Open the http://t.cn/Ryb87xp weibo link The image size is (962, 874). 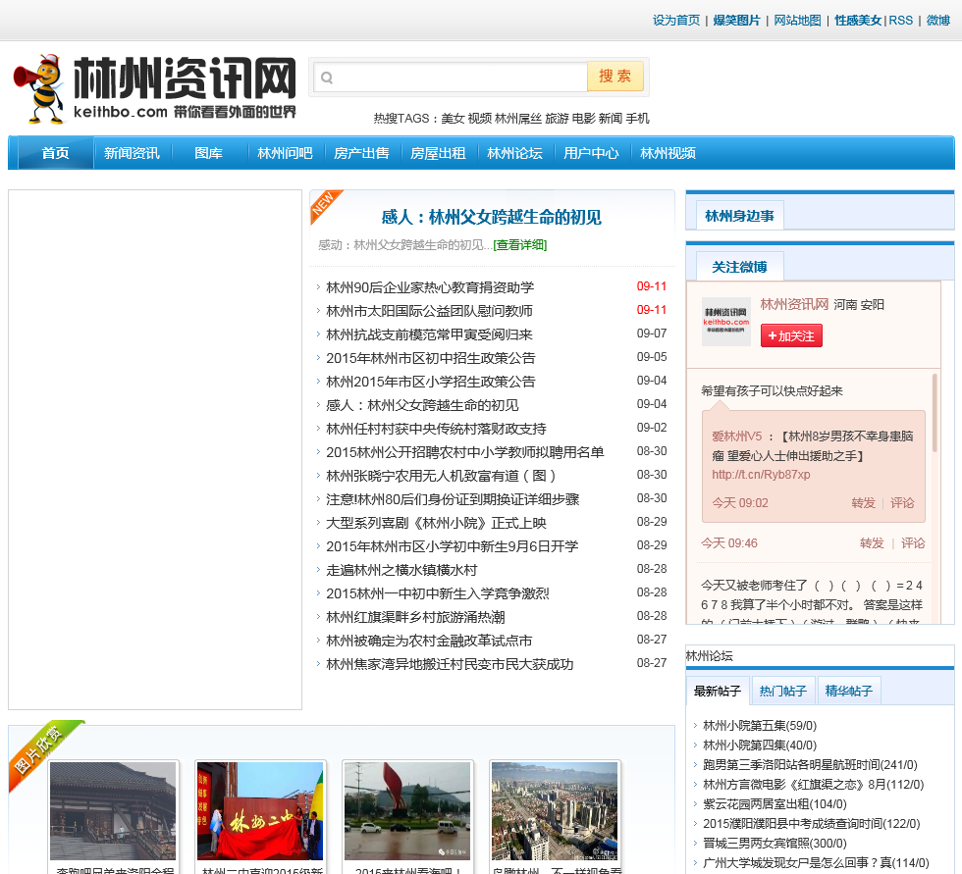point(761,475)
